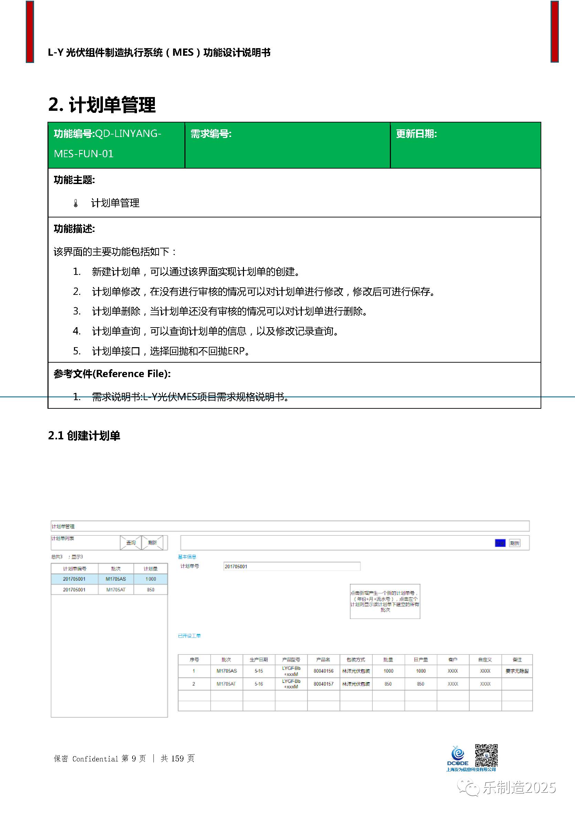Click the 包装方式 column header
Viewport: 575px width, 813px height.
(356, 660)
